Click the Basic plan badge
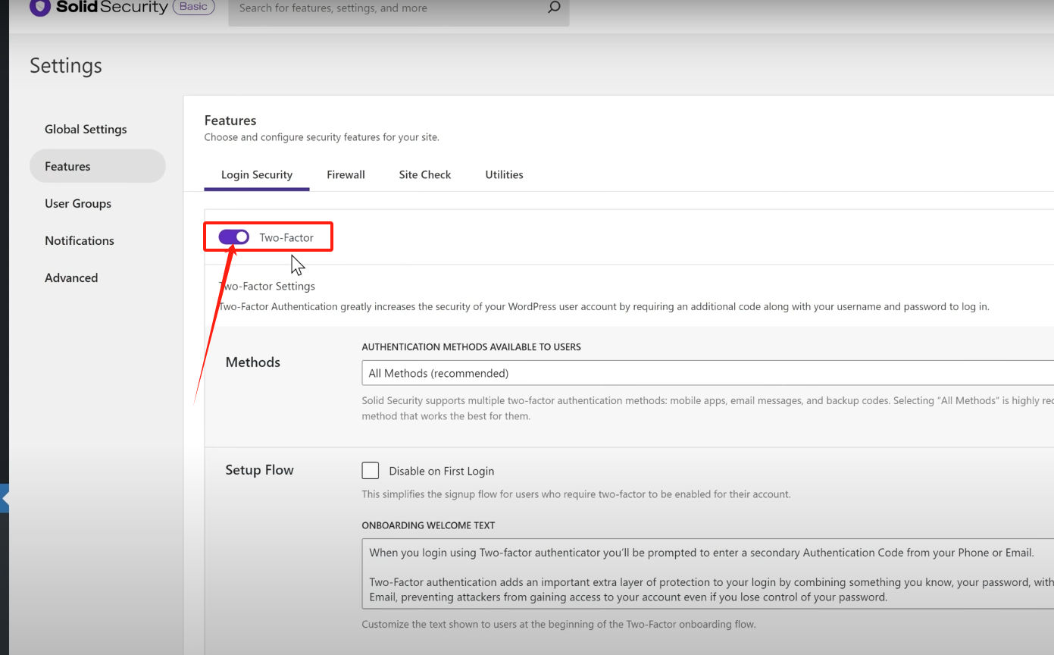1054x655 pixels. pos(193,6)
